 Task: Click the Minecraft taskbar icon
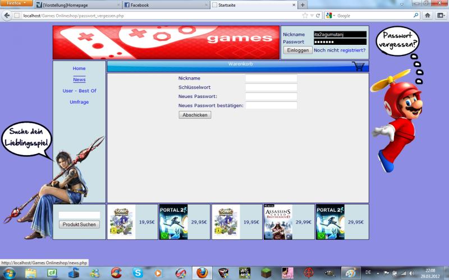(x=265, y=273)
